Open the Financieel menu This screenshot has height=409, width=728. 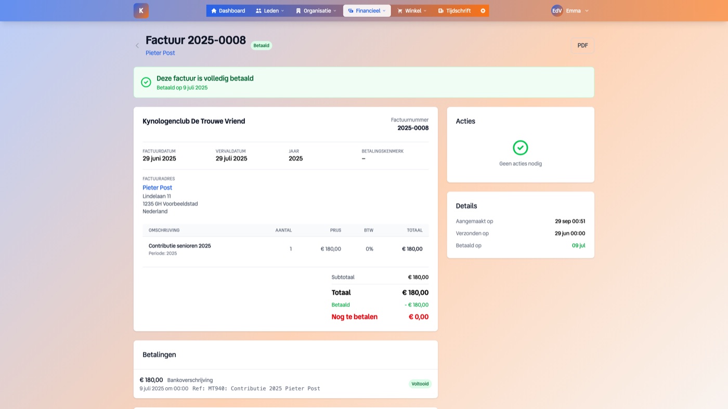pyautogui.click(x=367, y=10)
